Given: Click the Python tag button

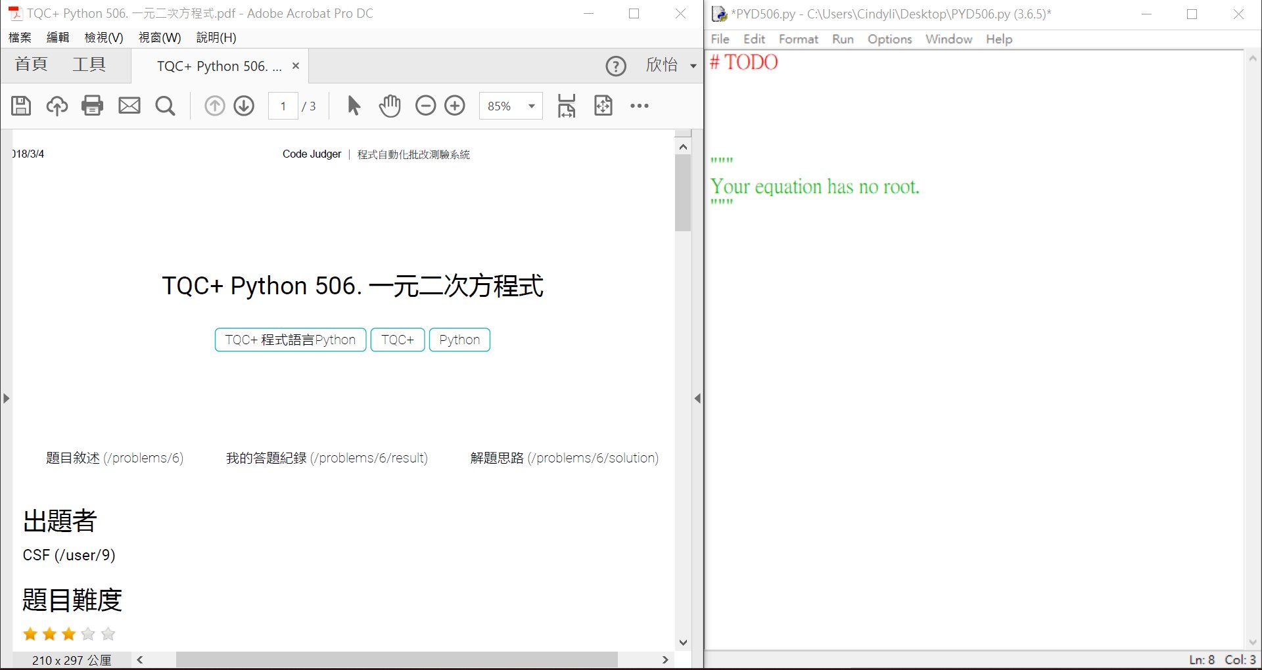Looking at the screenshot, I should [x=459, y=340].
